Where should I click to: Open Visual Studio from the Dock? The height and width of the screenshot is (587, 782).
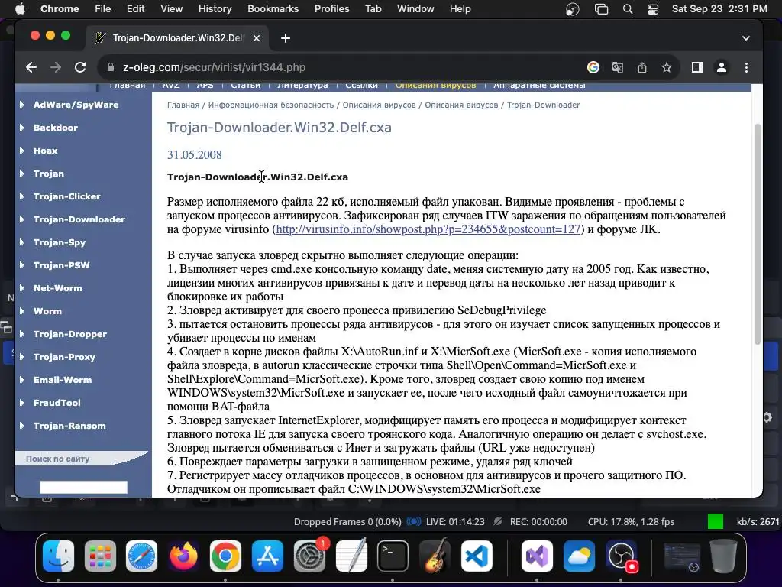(537, 556)
